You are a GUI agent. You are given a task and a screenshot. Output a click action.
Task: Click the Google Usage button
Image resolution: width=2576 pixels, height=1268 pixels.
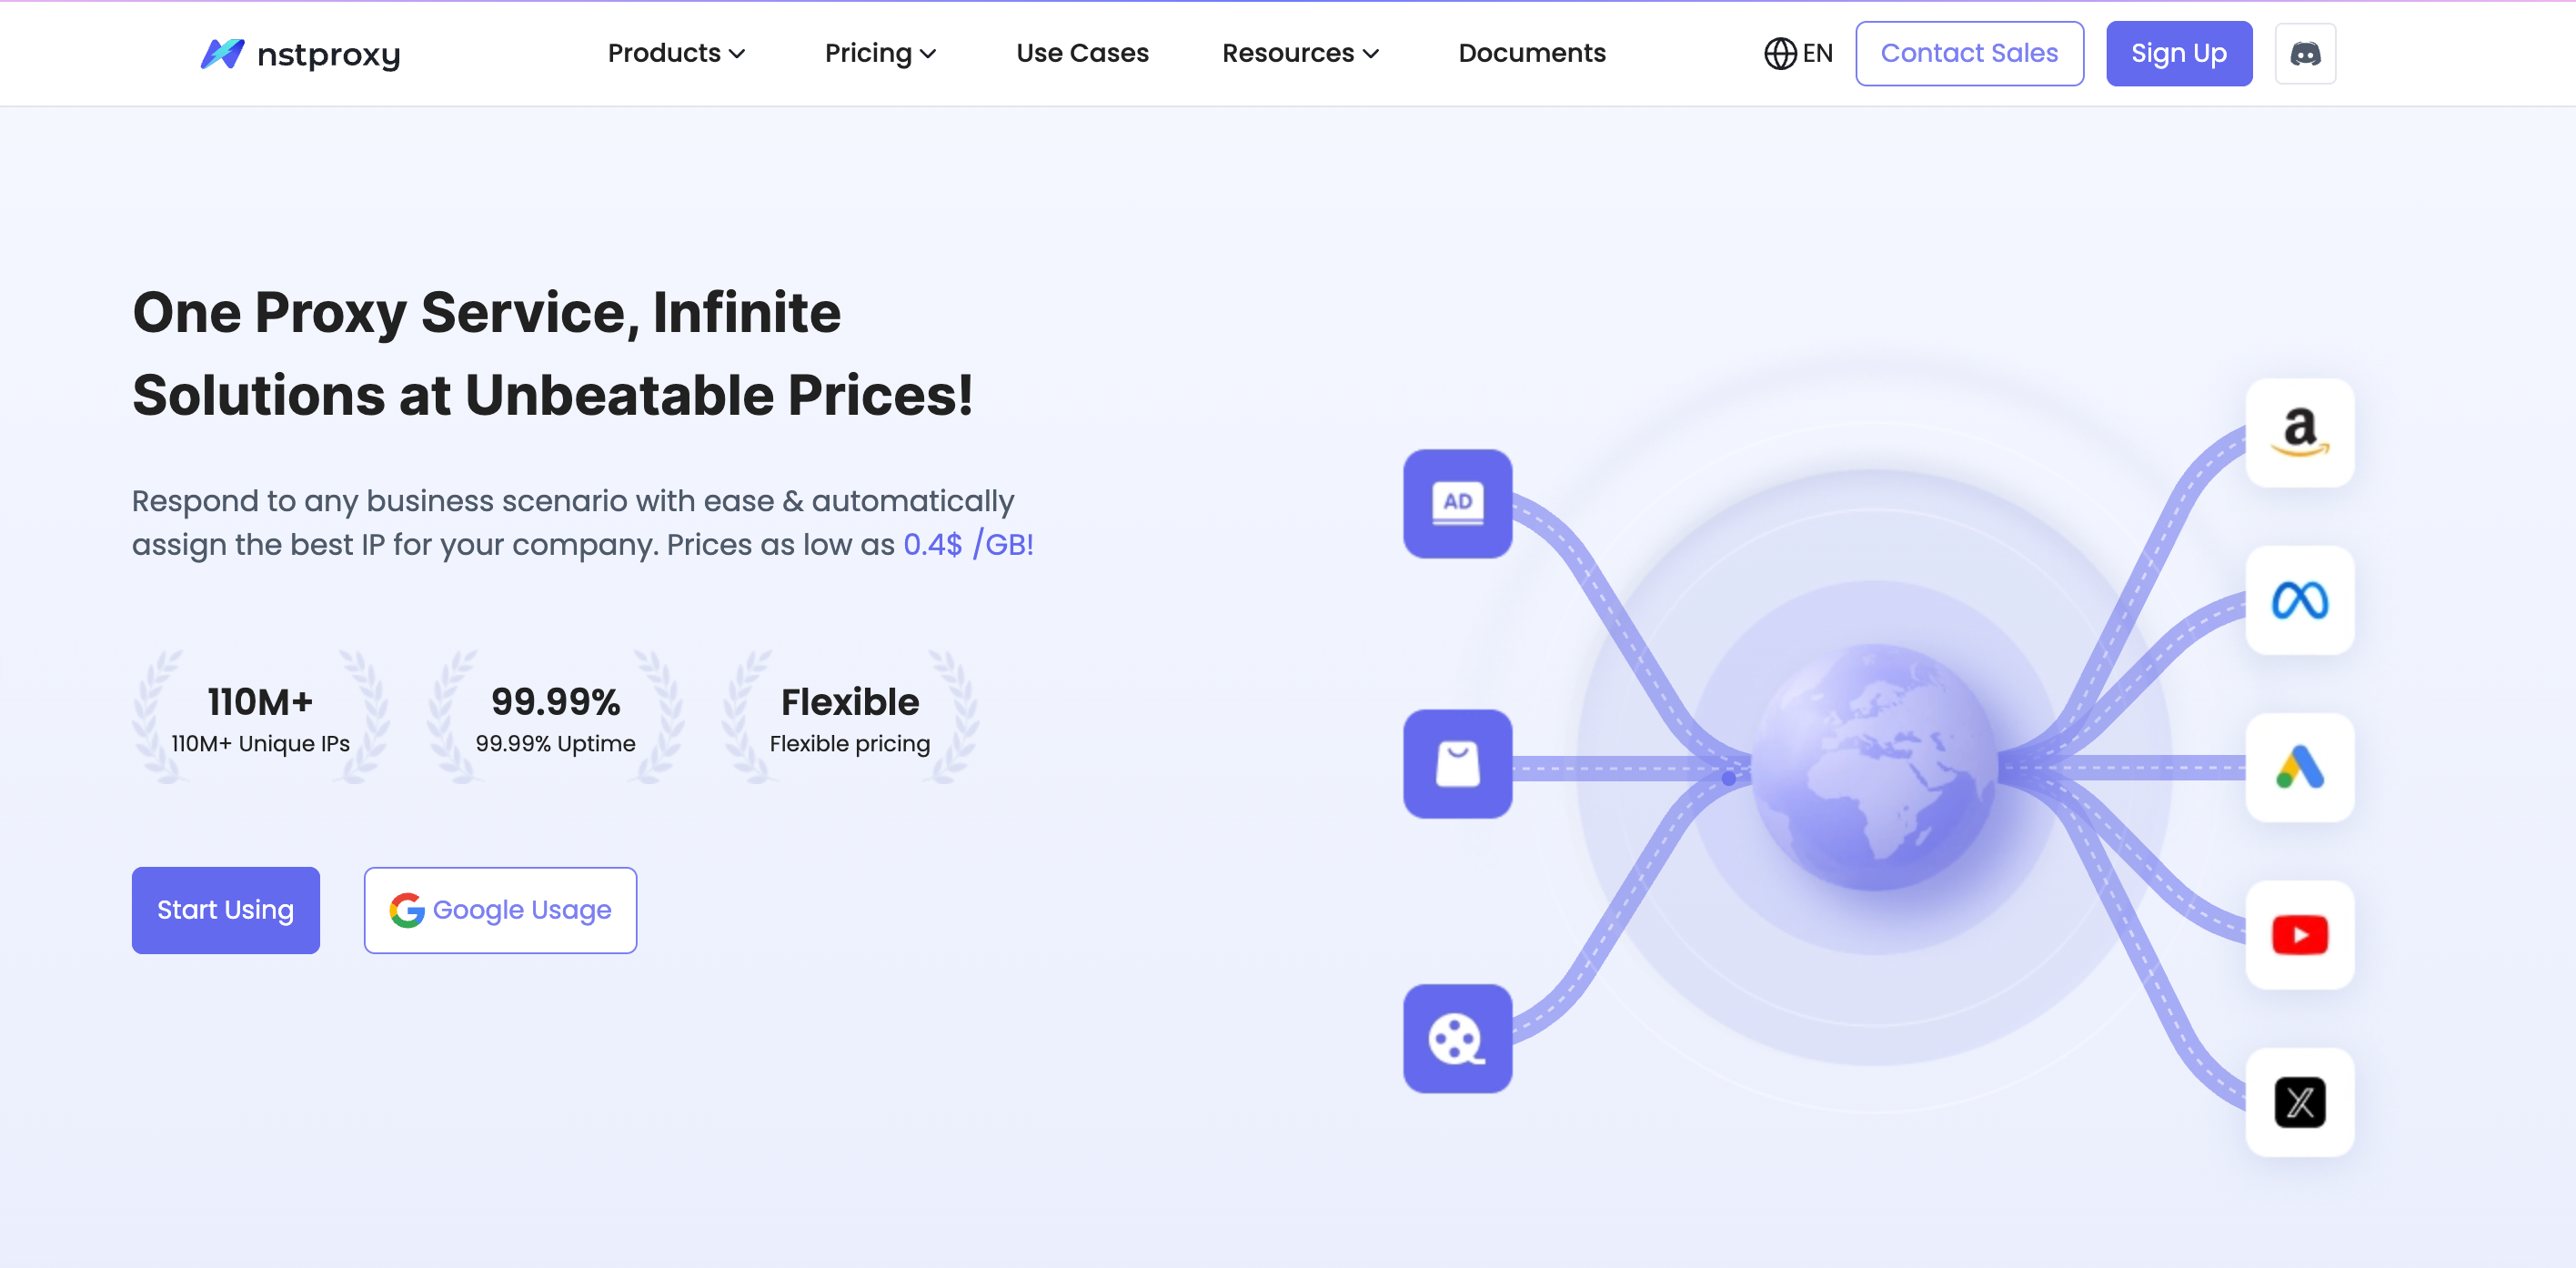500,910
